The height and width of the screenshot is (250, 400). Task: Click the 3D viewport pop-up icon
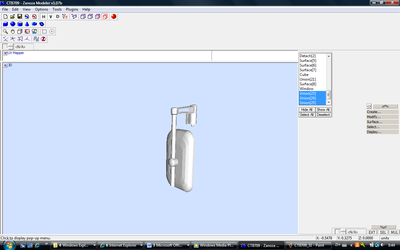pos(6,65)
